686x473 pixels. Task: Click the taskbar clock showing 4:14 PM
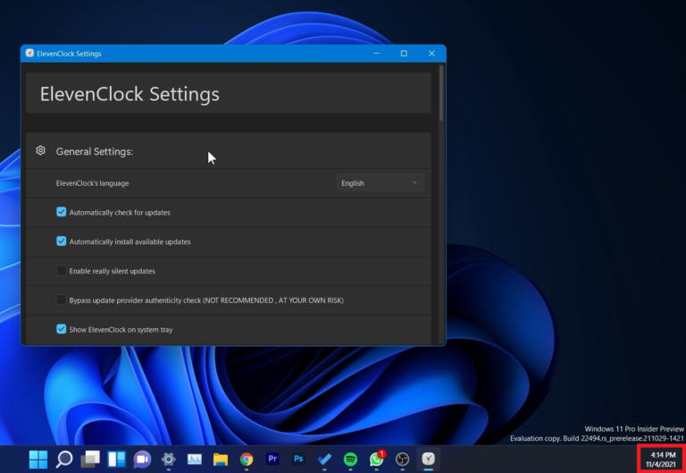pos(662,459)
